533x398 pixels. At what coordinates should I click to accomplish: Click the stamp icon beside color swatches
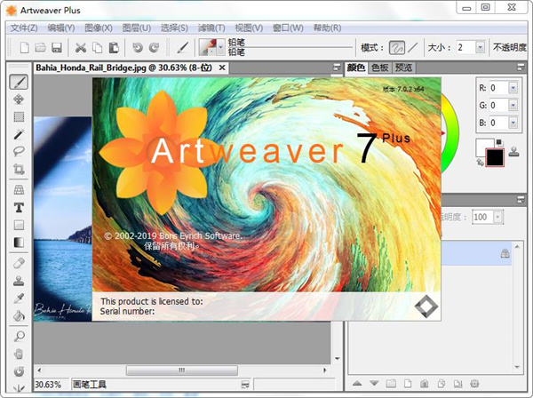pyautogui.click(x=514, y=152)
